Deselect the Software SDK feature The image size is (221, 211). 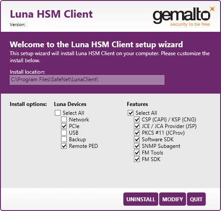(x=137, y=139)
